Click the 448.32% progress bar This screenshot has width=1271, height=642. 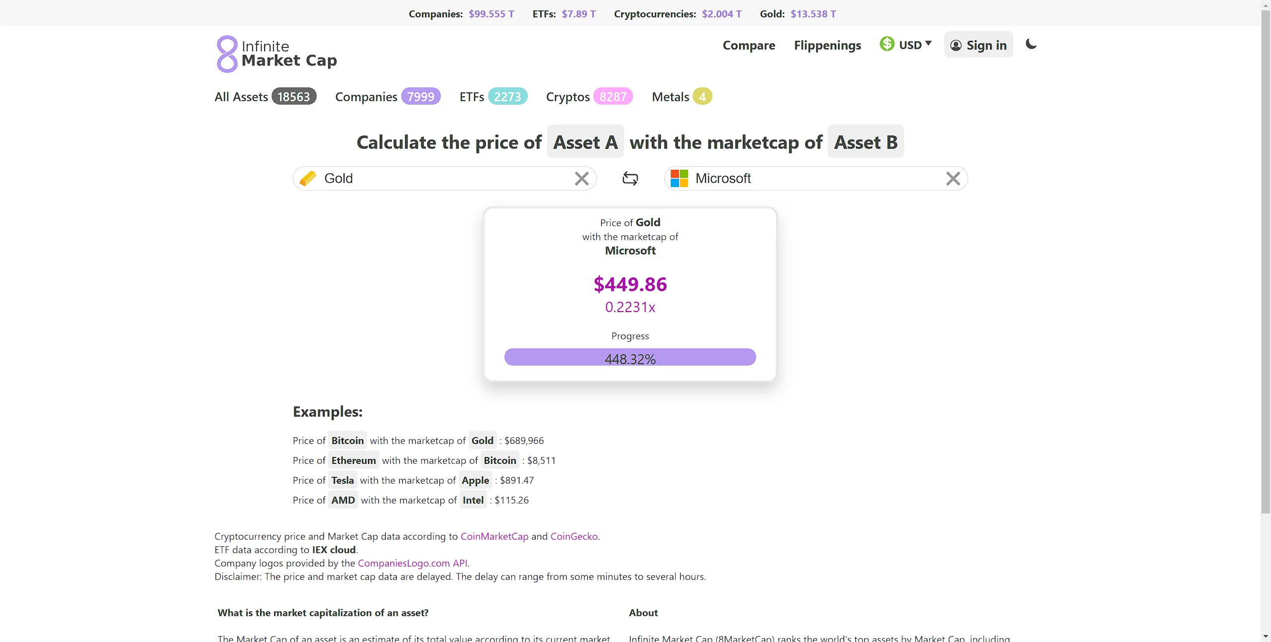(x=630, y=358)
